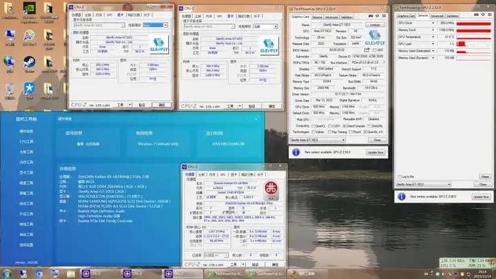Open the GPU selector dropdown in GPU-Z Sensors window
The height and width of the screenshot is (279, 496).
pos(423,184)
